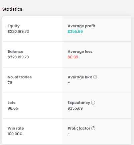Click the Balance value $220,199.73
Viewport: 134px width, 145px height.
[18, 57]
